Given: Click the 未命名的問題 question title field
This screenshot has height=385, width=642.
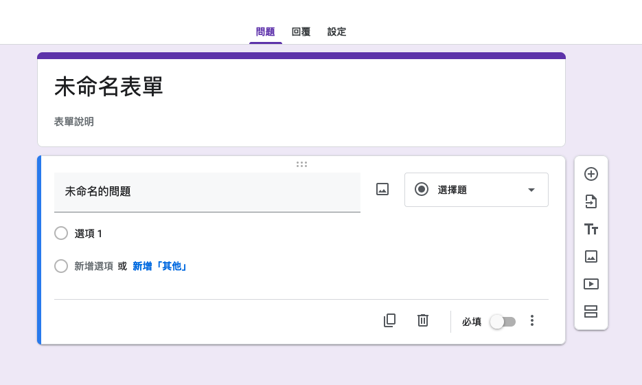Looking at the screenshot, I should coord(207,192).
